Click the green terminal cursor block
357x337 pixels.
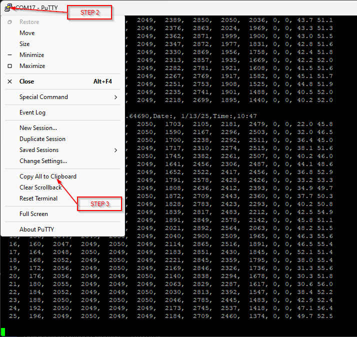(x=3, y=332)
